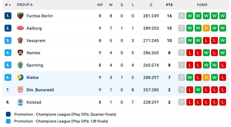The image size is (231, 127).
Task: Click the Kolstad club logo
Action: (20, 102)
